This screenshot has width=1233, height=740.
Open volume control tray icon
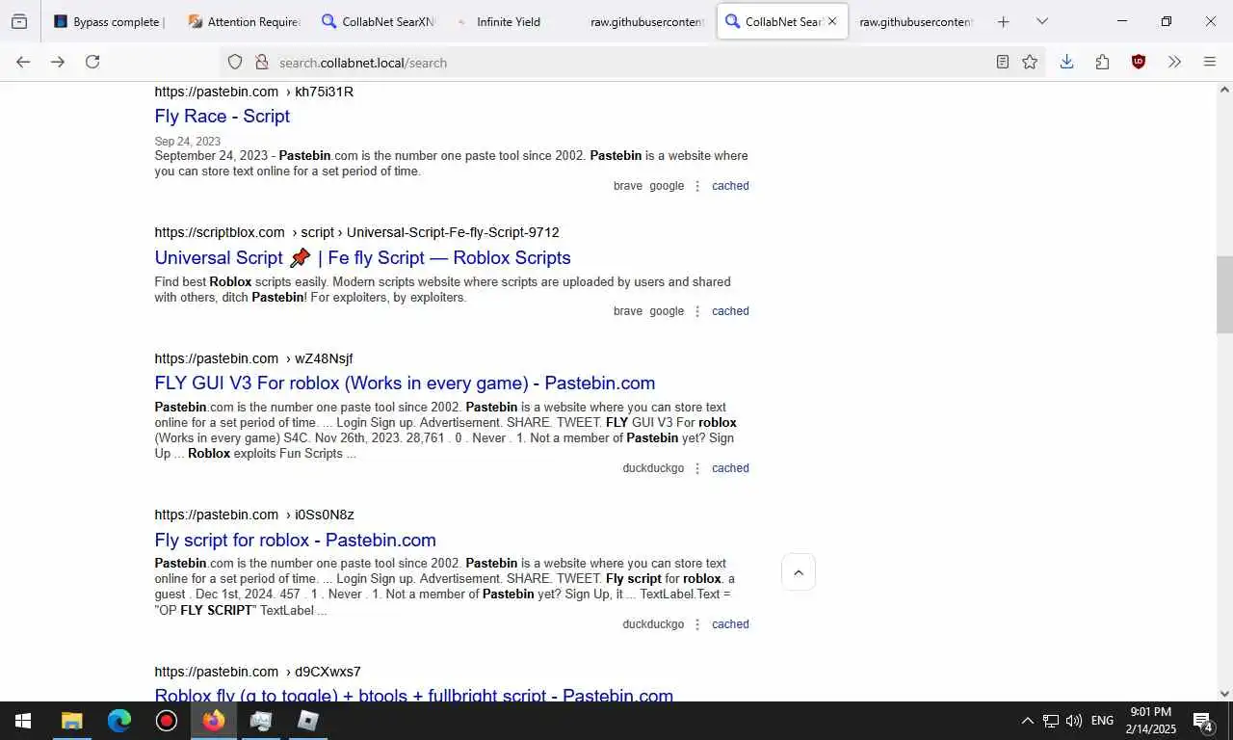coord(1074,721)
